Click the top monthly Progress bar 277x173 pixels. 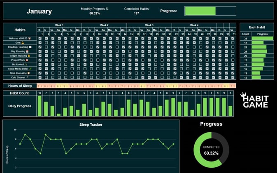210,11
